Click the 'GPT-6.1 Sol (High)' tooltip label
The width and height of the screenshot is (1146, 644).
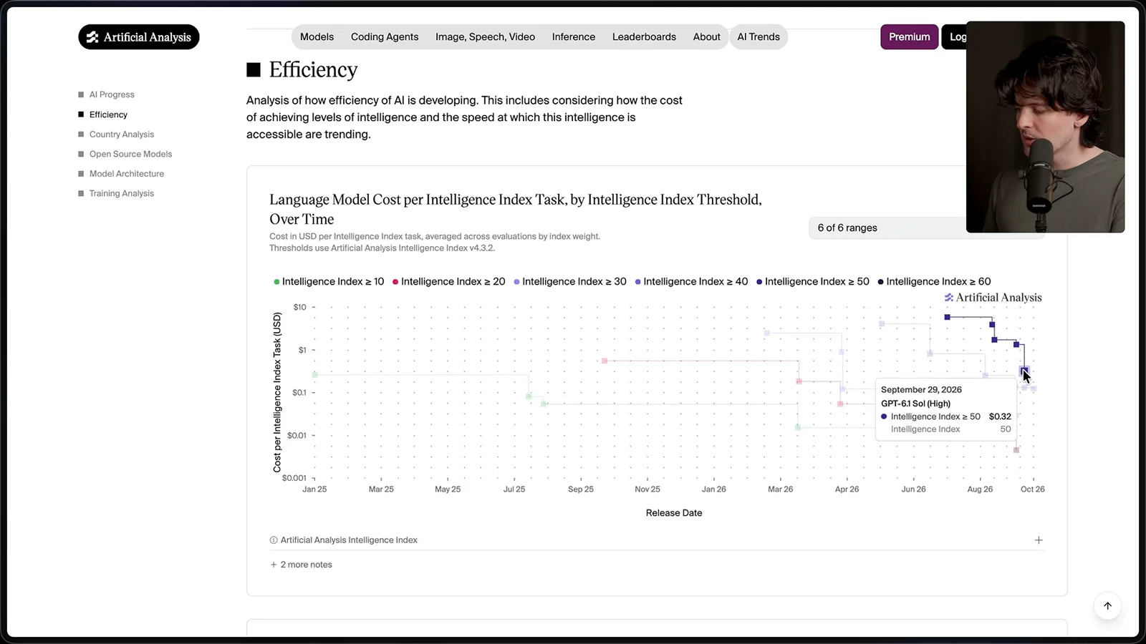915,404
